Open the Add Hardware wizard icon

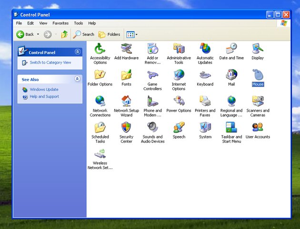[126, 49]
